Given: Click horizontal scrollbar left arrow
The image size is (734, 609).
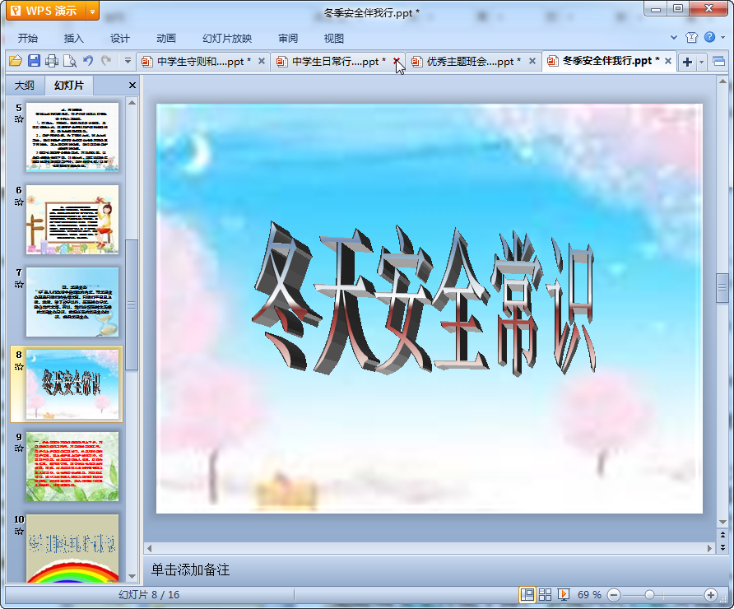Looking at the screenshot, I should pyautogui.click(x=149, y=547).
